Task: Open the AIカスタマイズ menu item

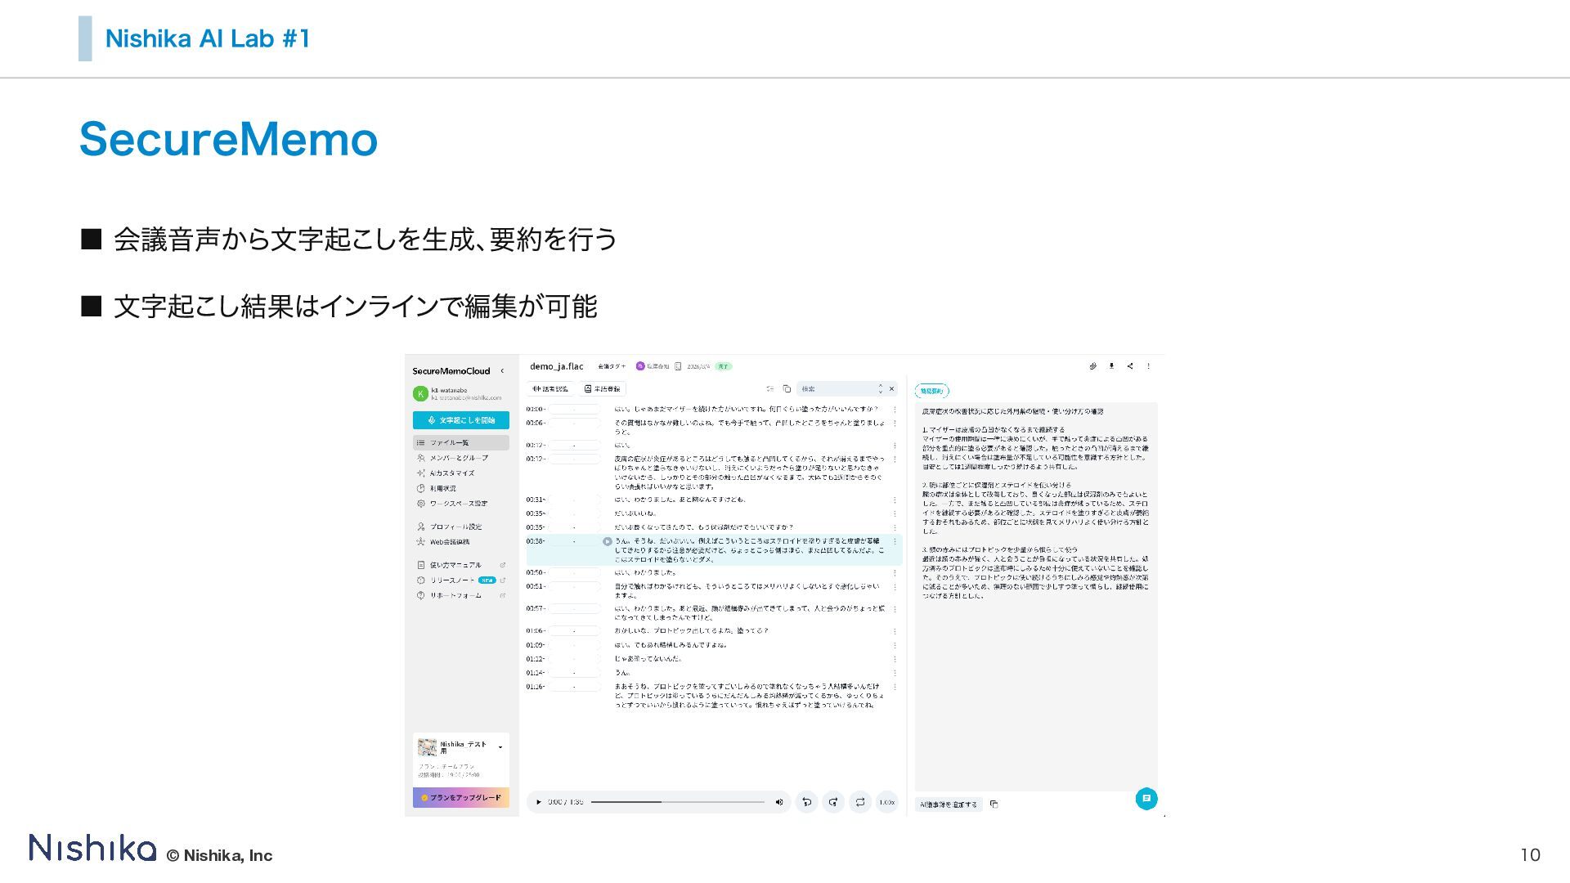Action: 461,473
